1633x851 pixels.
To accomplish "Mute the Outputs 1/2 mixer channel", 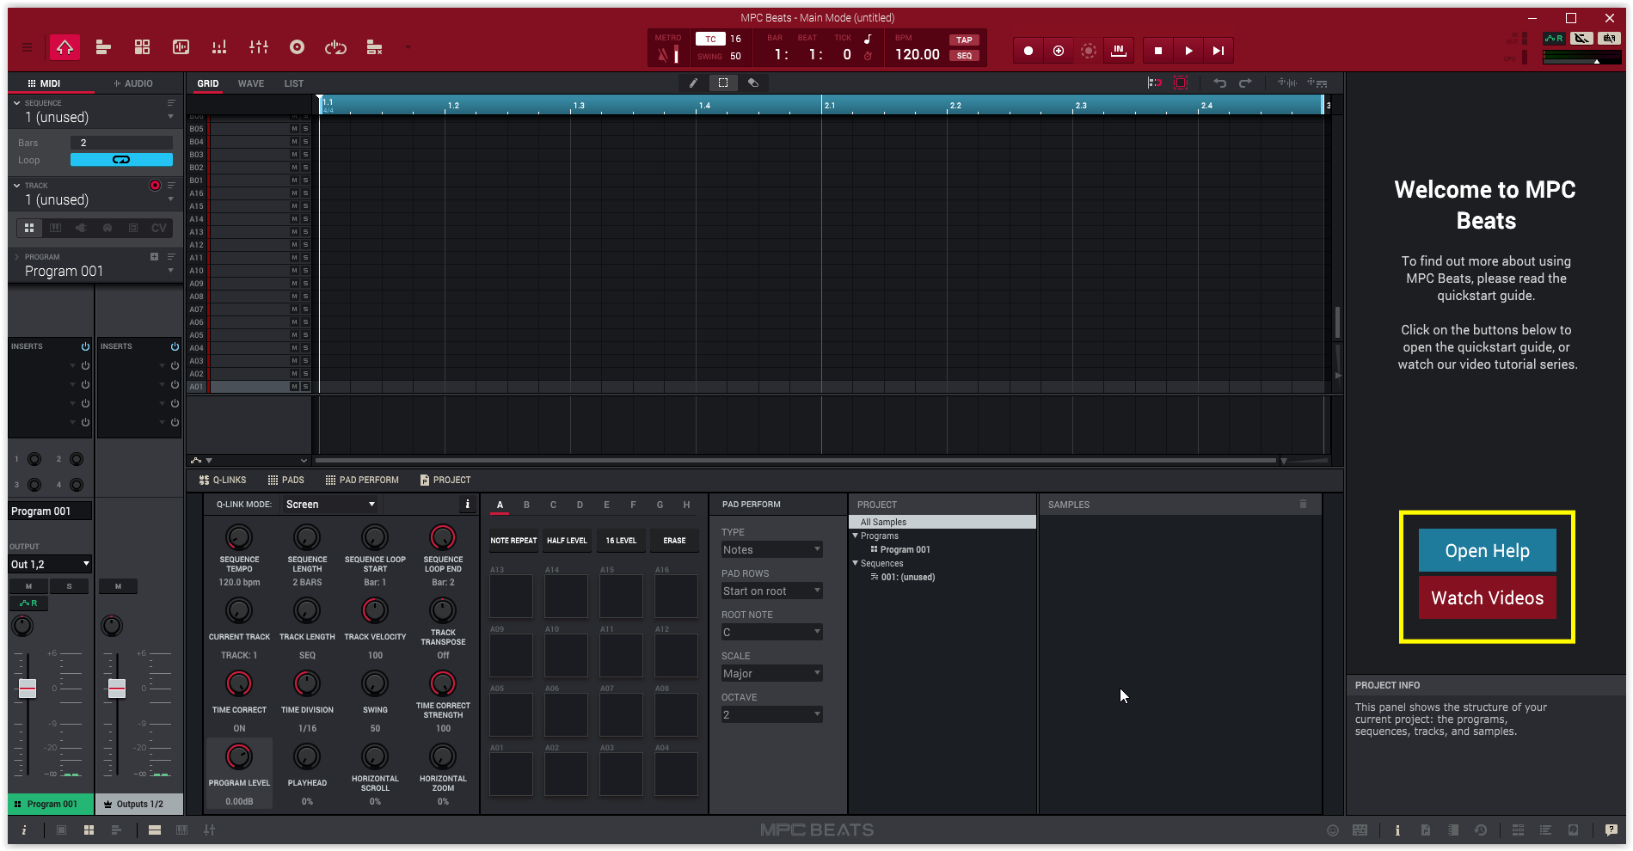I will (119, 586).
